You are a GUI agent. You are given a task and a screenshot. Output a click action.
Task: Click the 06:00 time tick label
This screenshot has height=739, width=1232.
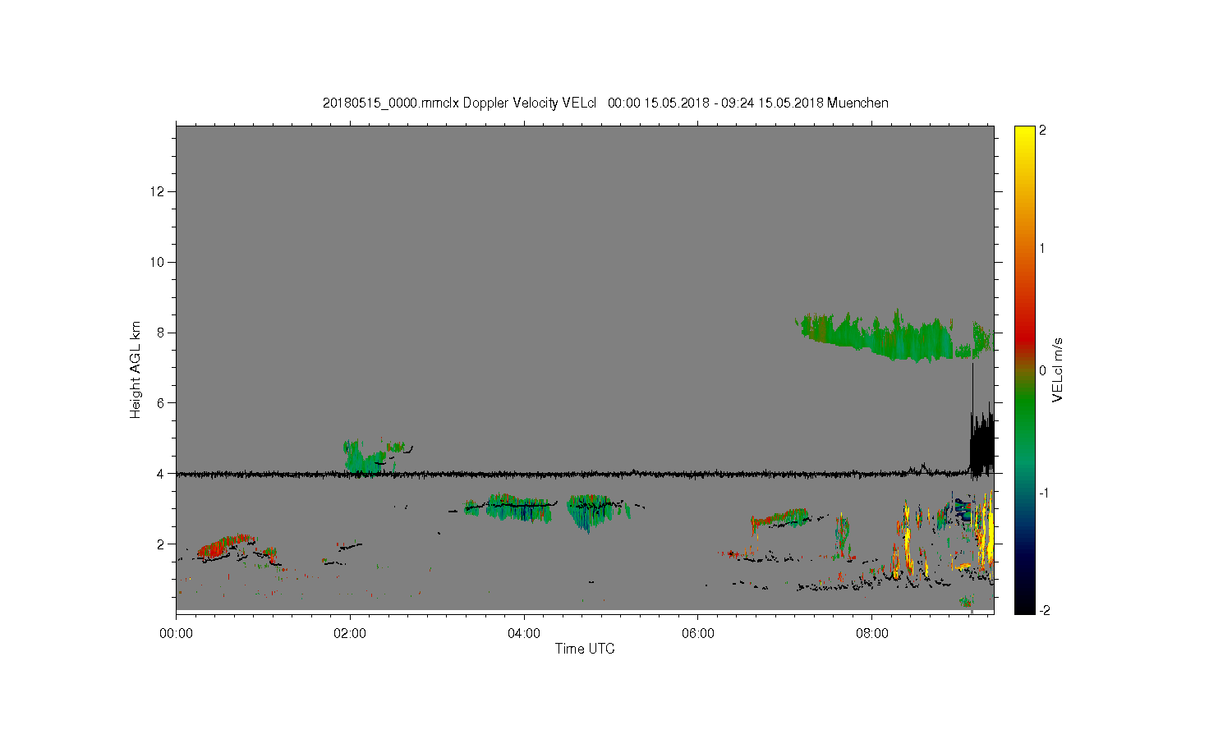[x=698, y=633]
